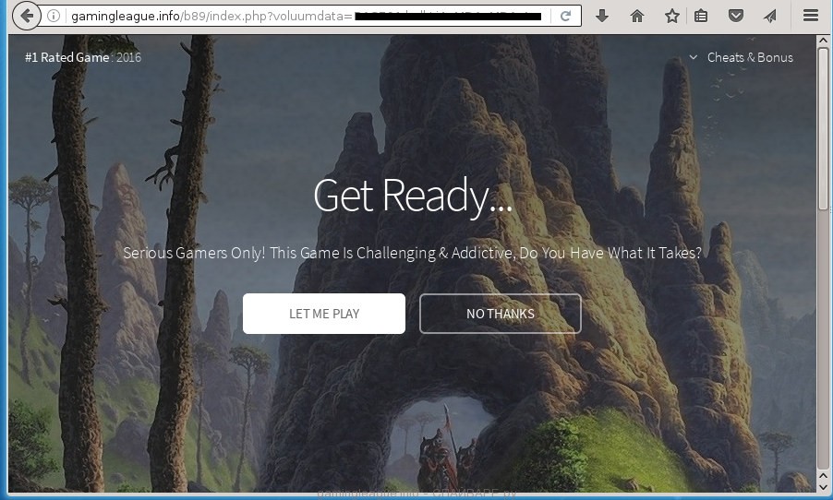Show bookmarks list icon
Viewport: 833px width, 500px height.
point(701,16)
